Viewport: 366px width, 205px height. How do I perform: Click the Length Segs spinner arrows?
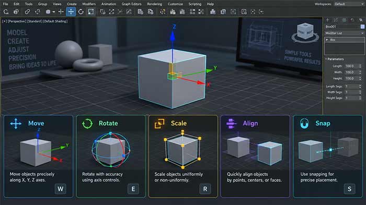[360, 86]
